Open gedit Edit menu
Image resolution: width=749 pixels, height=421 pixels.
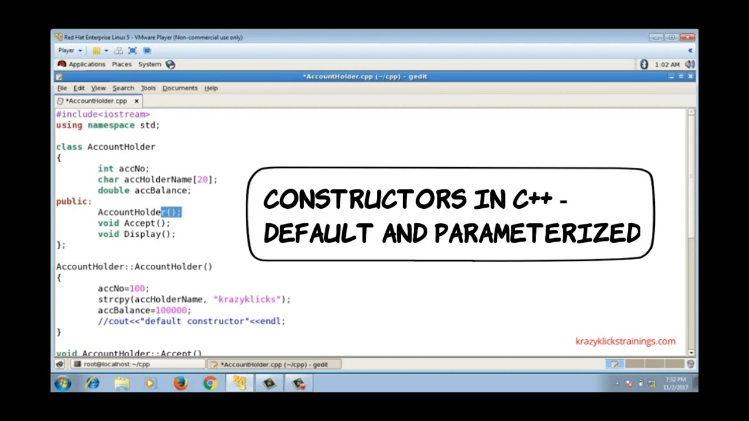(x=79, y=88)
